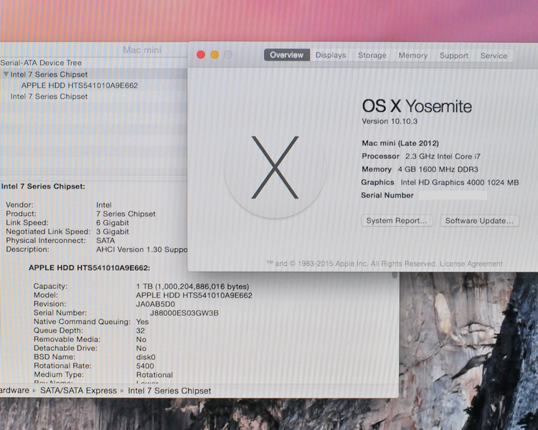Open the License Agreement link
538x430 pixels.
pyautogui.click(x=471, y=264)
